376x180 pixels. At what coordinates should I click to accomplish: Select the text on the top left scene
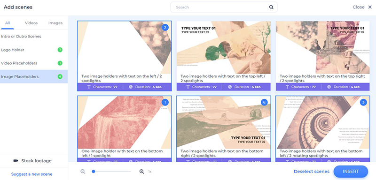coord(224,56)
